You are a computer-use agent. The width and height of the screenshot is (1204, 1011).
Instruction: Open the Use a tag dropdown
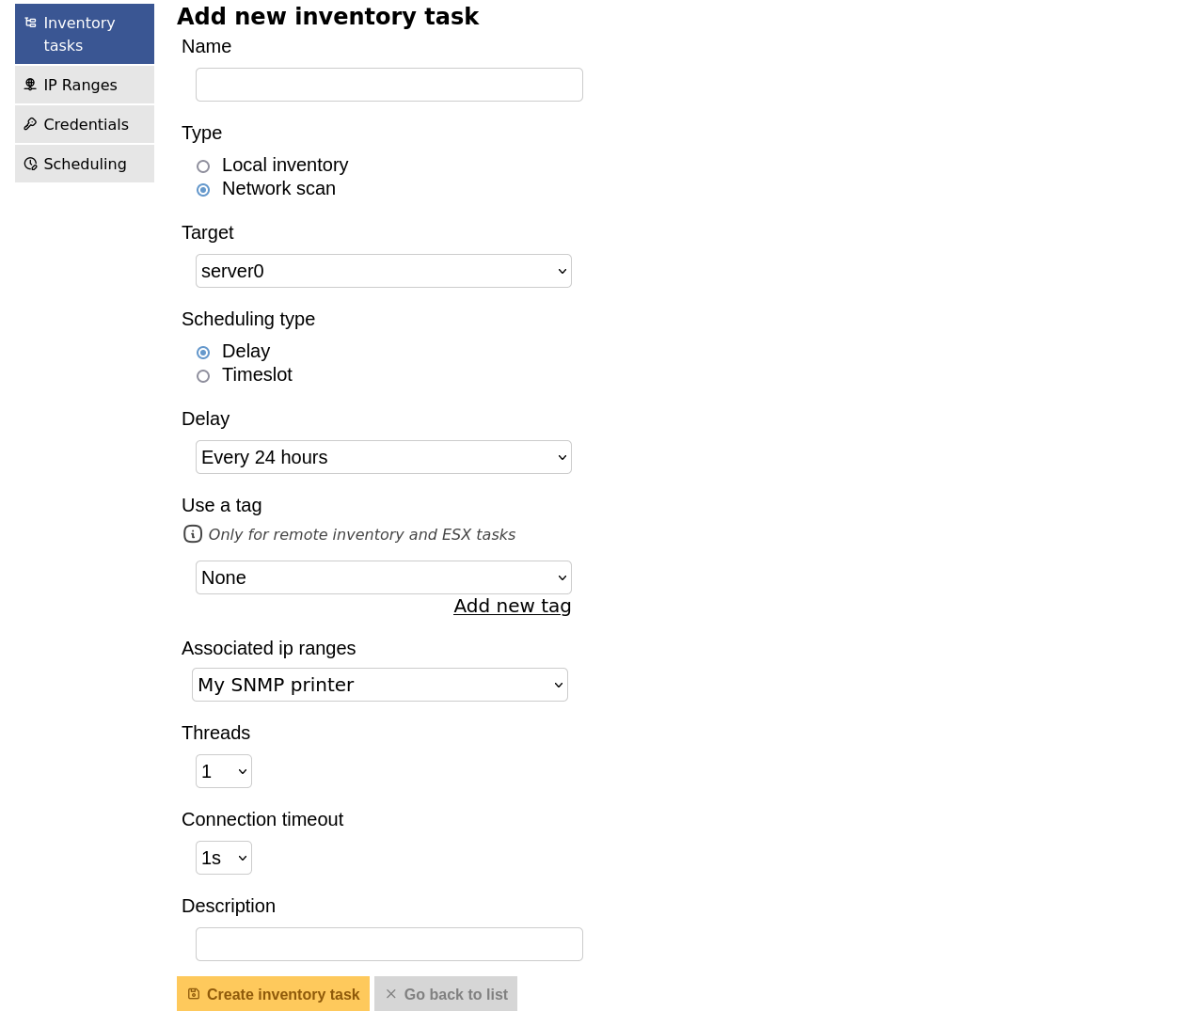click(384, 577)
